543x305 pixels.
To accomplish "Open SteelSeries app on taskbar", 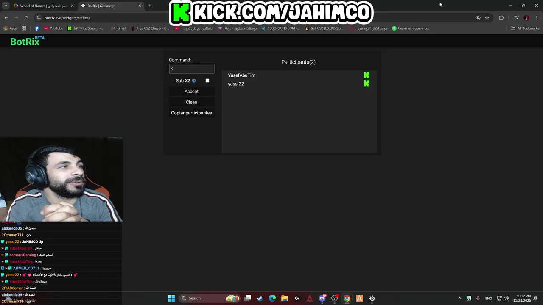I will 372,298.
